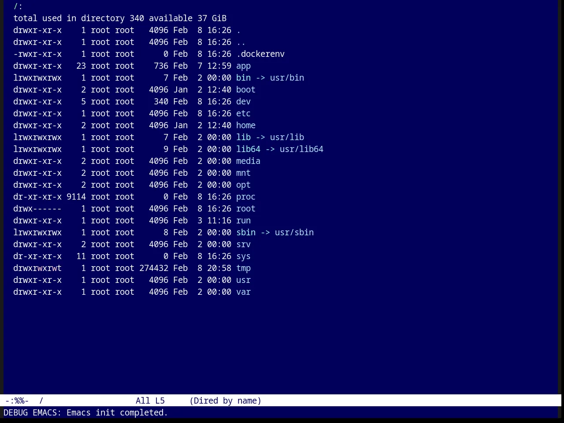Click the drwx------ permissions on root row
The height and width of the screenshot is (423, 564).
coord(37,209)
